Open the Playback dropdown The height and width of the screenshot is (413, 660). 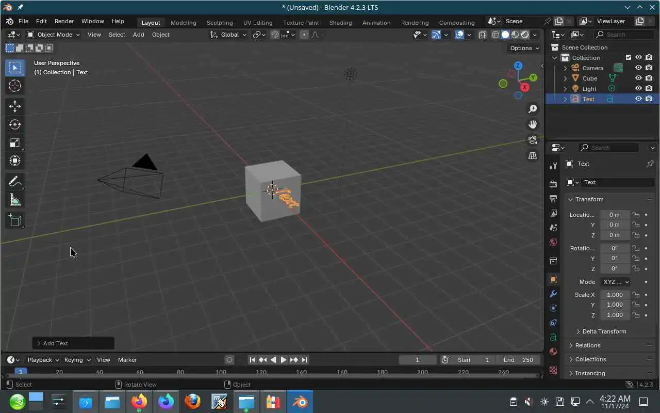point(43,360)
